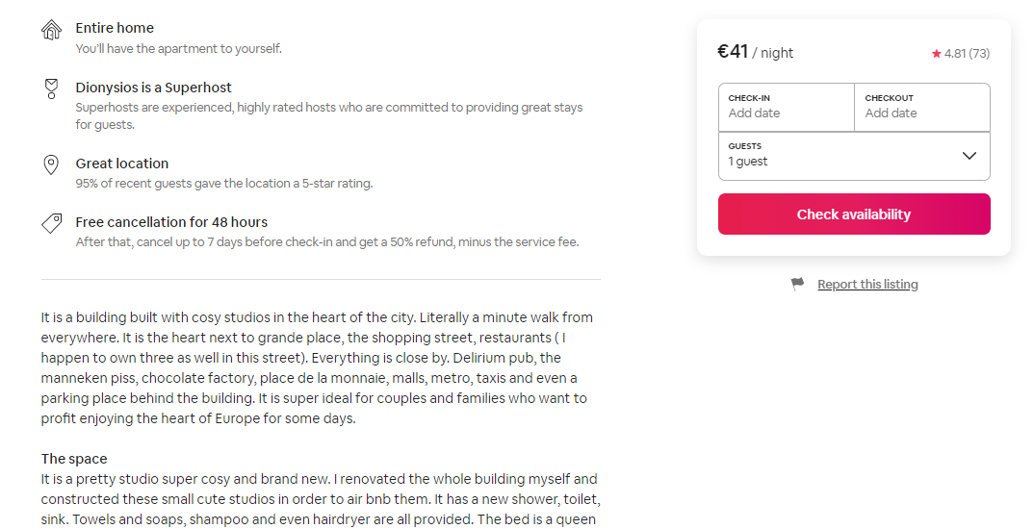Open the 1 guest selector
Screen dimensions: 1034x529
point(854,156)
